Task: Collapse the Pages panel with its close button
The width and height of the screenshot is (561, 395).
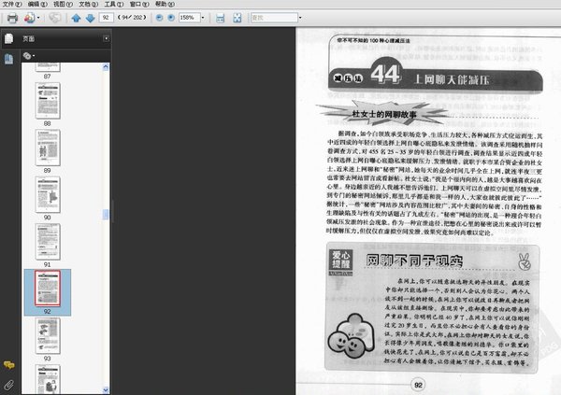Action: (x=107, y=38)
